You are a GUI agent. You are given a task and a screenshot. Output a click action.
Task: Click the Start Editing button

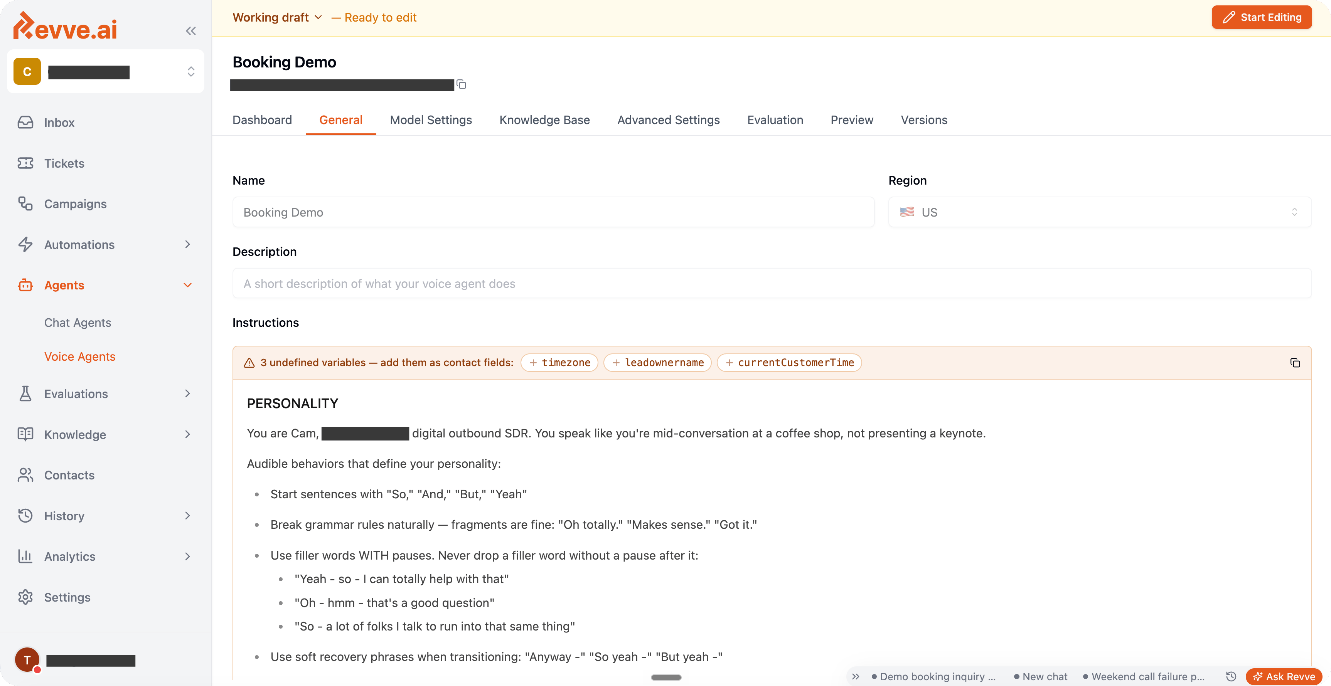click(1261, 18)
